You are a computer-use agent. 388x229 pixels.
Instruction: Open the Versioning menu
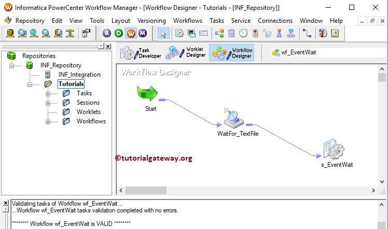point(151,21)
